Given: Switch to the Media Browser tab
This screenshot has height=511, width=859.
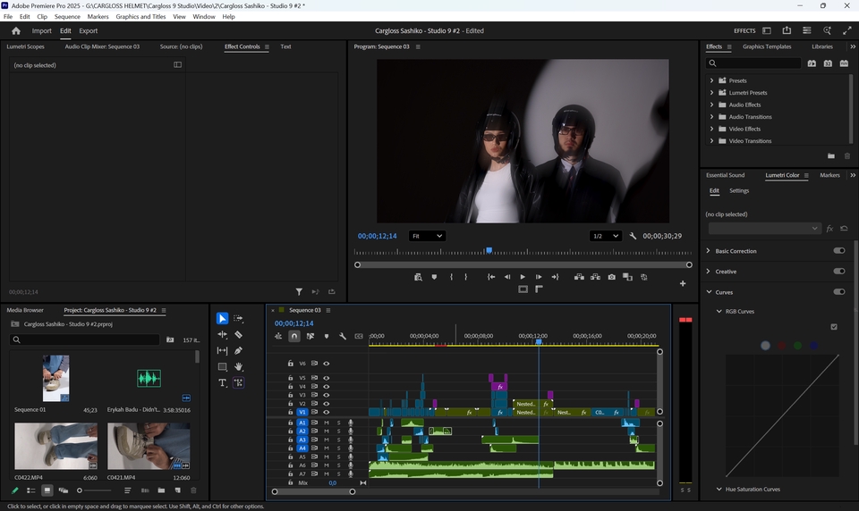Looking at the screenshot, I should click(x=25, y=310).
